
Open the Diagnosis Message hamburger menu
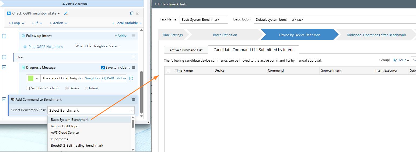[134, 68]
